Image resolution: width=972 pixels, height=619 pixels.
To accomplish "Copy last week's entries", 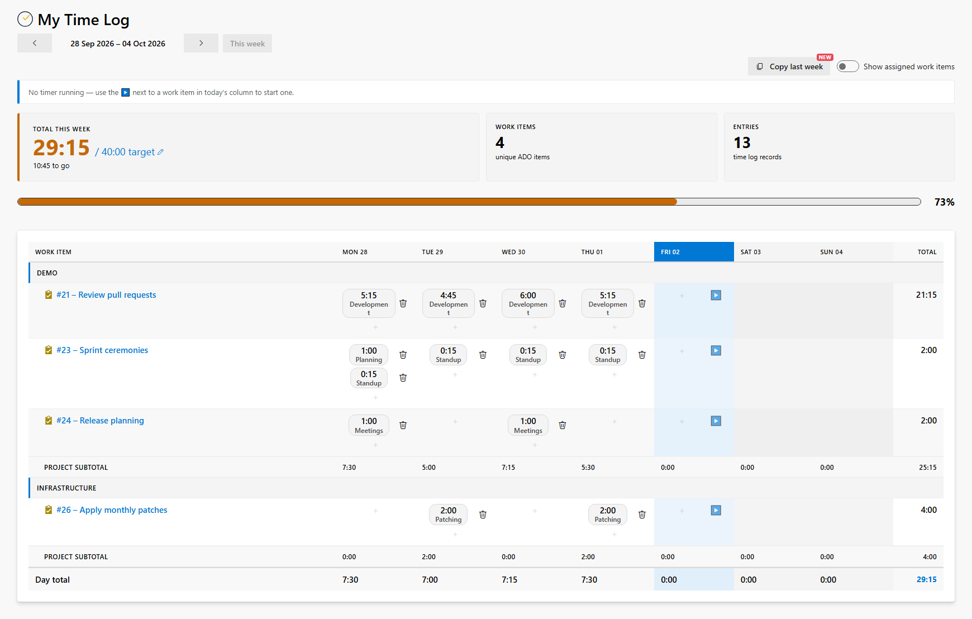I will coord(789,66).
